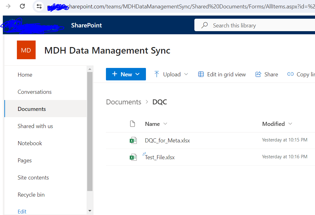Screen dimensions: 315x215
Task: Click the grid view table icon
Action: (201, 74)
